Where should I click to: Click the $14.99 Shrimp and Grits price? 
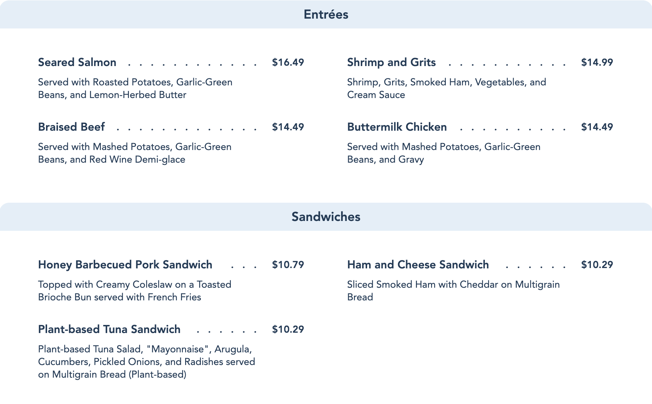pyautogui.click(x=597, y=62)
